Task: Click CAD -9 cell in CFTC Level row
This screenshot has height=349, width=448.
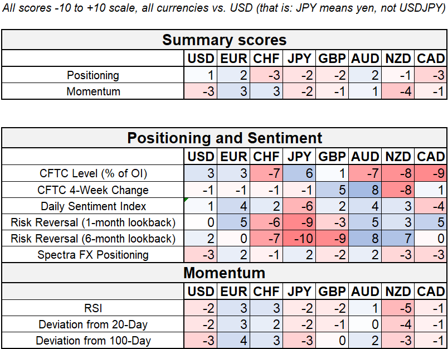Action: pyautogui.click(x=430, y=173)
